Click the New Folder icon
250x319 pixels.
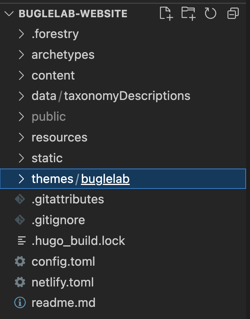(x=188, y=14)
